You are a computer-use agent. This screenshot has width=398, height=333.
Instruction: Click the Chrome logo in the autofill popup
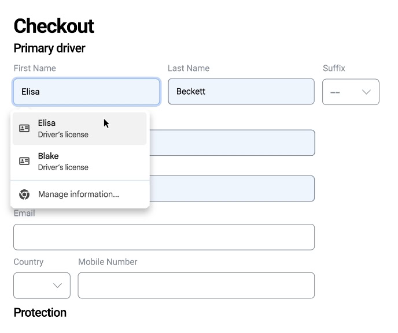[24, 194]
